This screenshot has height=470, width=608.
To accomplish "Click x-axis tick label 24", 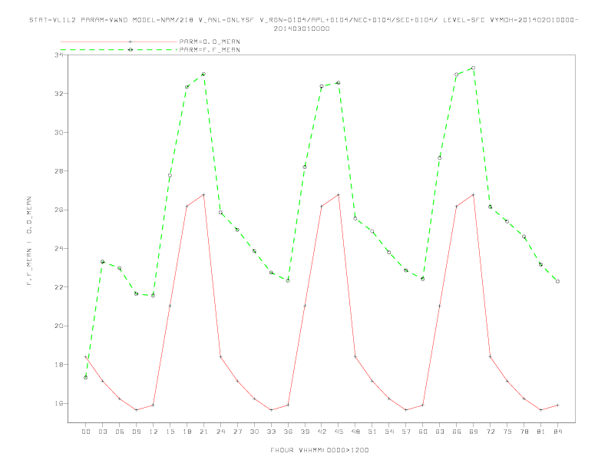I will click(x=220, y=432).
